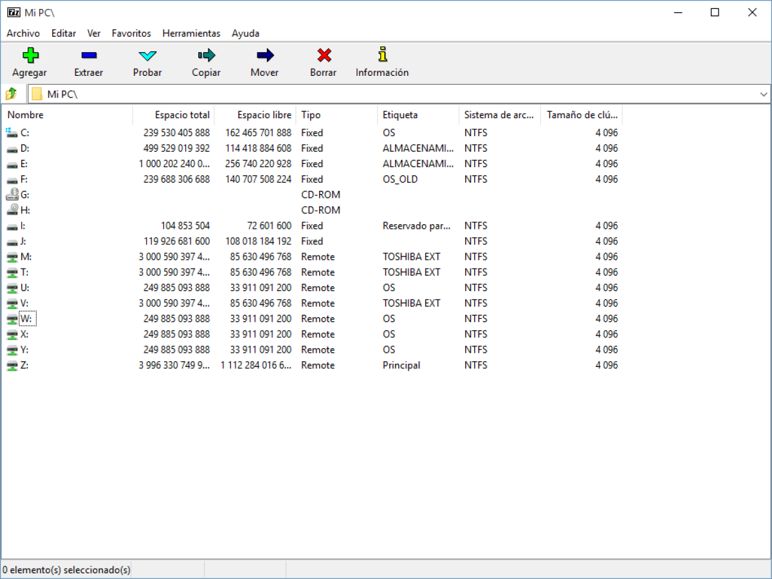Open the Archivo menu
The height and width of the screenshot is (579, 772).
click(23, 33)
